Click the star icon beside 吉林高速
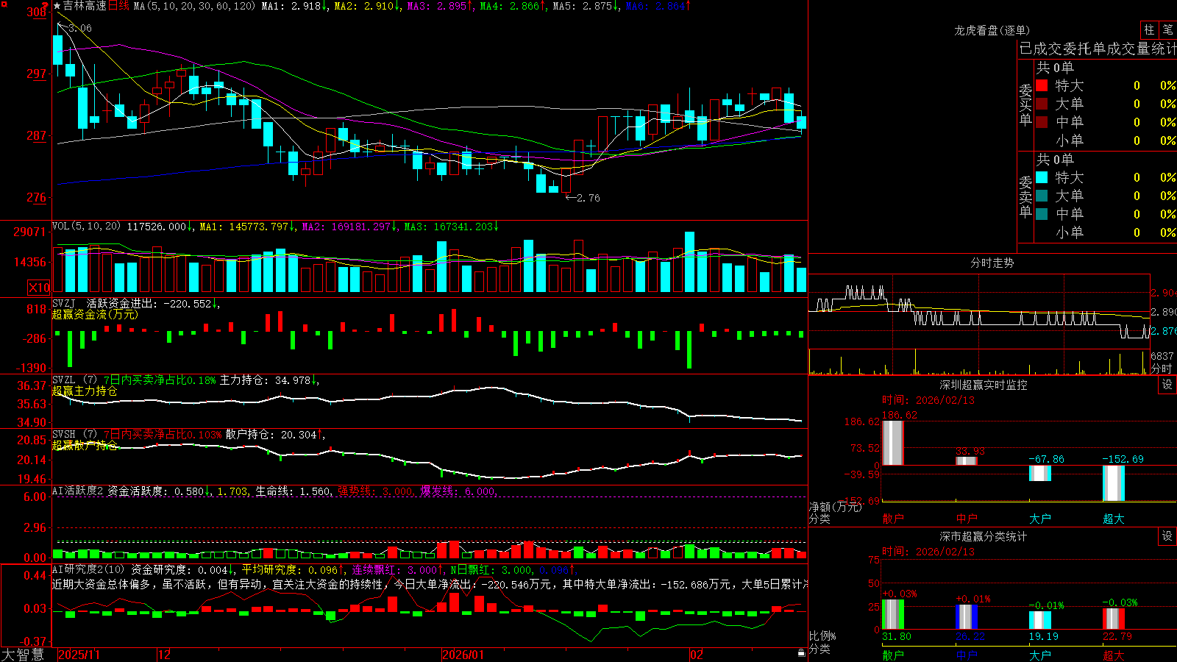This screenshot has width=1177, height=662. click(57, 6)
